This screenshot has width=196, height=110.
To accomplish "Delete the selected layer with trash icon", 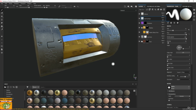I will pyautogui.click(x=164, y=9).
